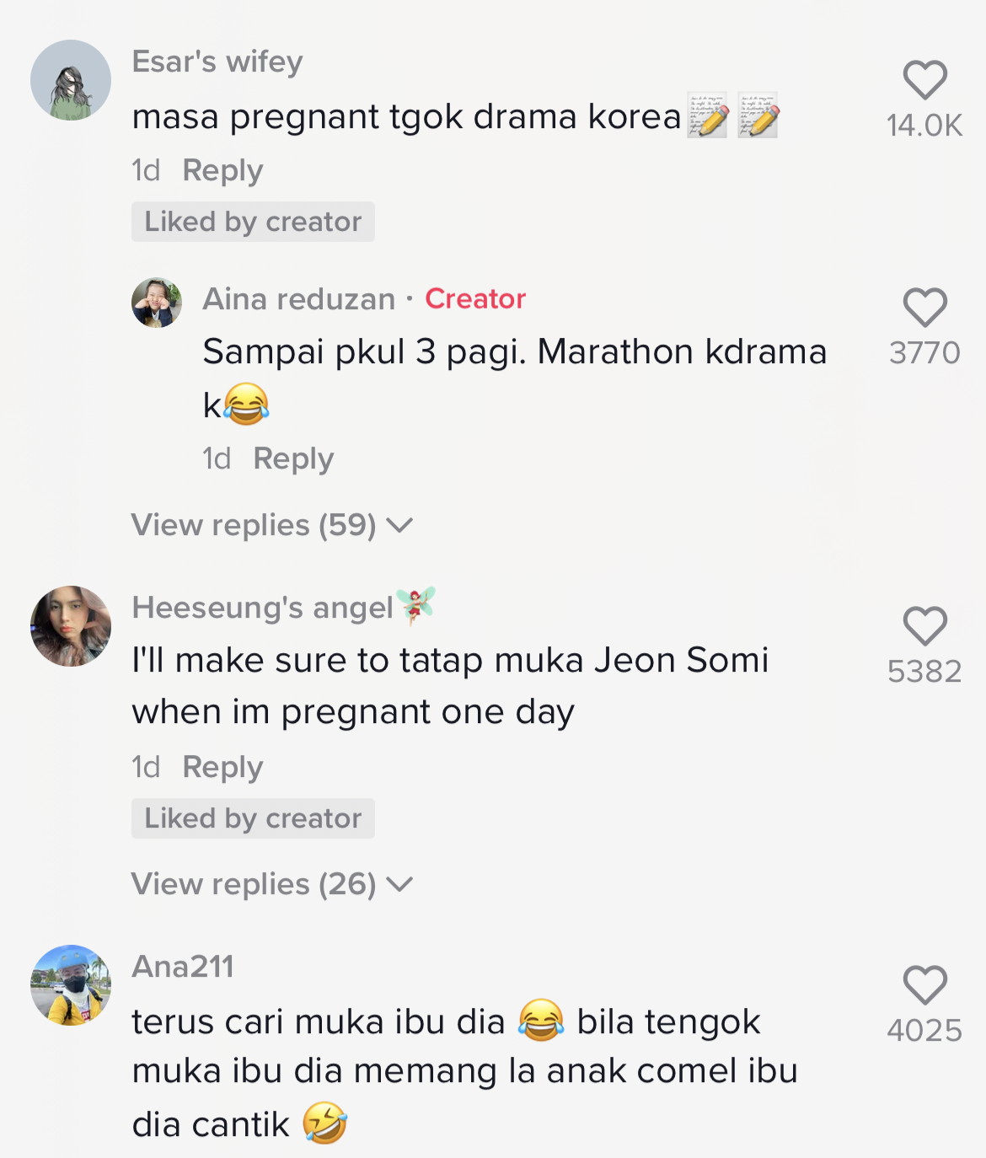Open the Esar's wifey username

pos(217,62)
